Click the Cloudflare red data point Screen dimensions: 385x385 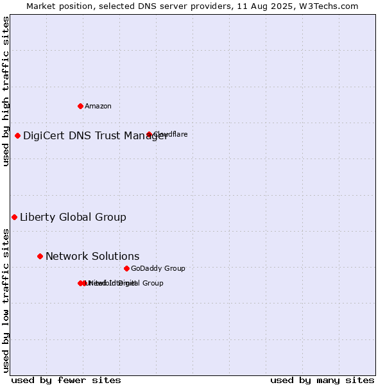(x=149, y=135)
